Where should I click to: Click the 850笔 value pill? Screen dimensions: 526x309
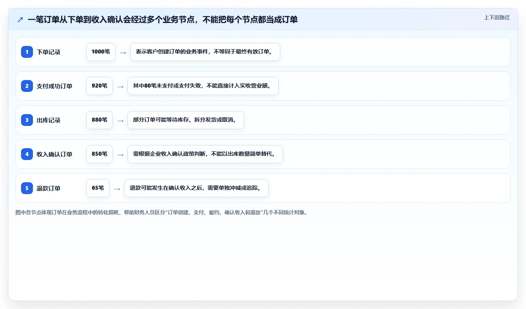[99, 154]
